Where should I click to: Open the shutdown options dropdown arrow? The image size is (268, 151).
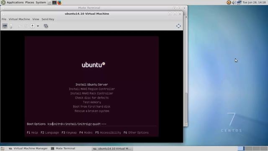coord(38,26)
